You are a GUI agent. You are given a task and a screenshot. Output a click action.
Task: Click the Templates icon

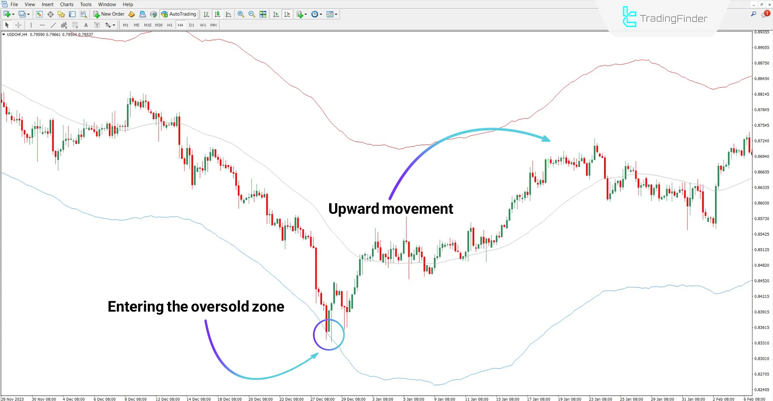click(x=330, y=14)
